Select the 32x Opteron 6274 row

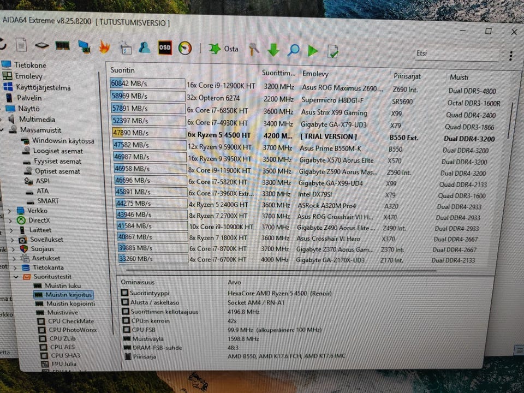pyautogui.click(x=306, y=99)
